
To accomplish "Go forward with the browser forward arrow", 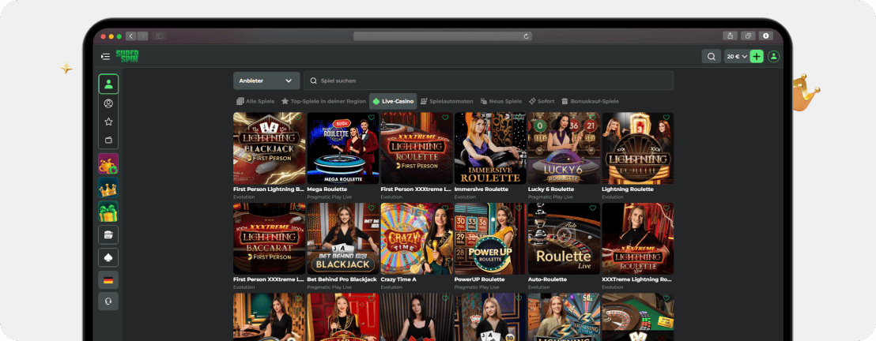I will 142,36.
